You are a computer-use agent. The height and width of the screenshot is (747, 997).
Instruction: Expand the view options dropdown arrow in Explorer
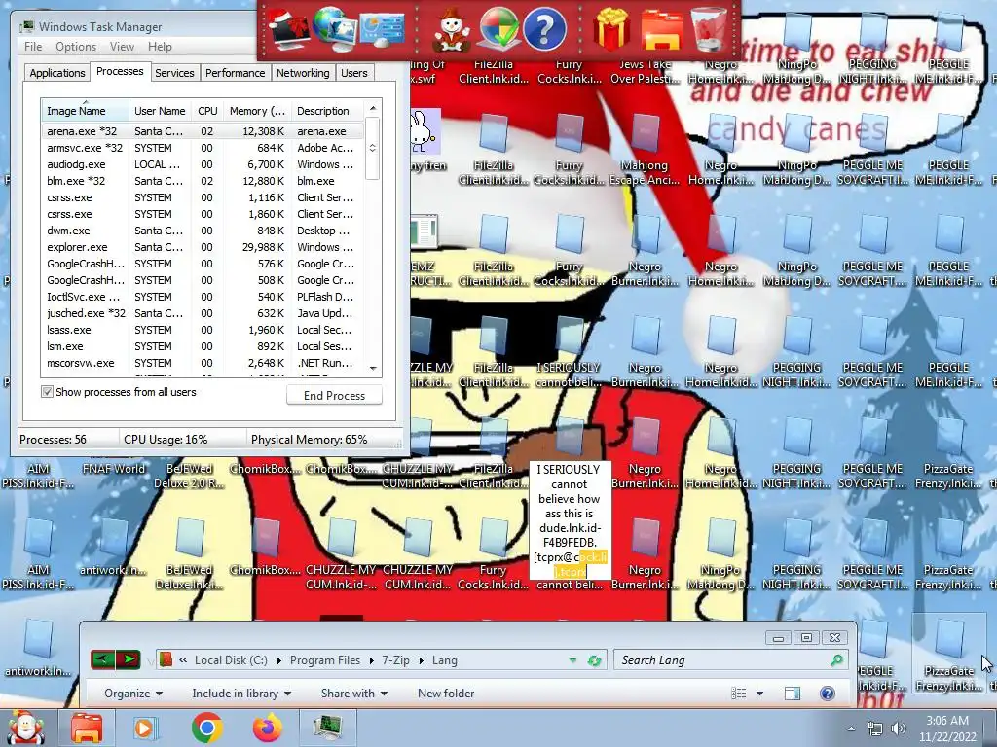tap(759, 693)
